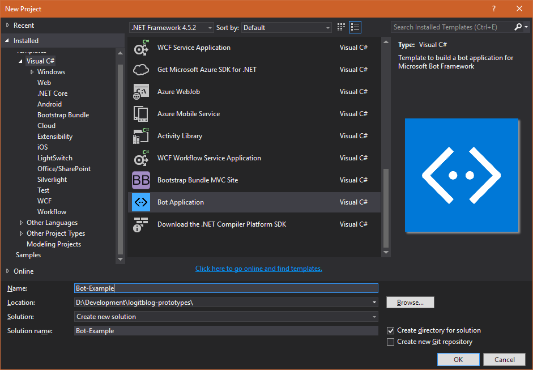533x370 pixels.
Task: Open the dialog help question mark
Action: point(494,9)
